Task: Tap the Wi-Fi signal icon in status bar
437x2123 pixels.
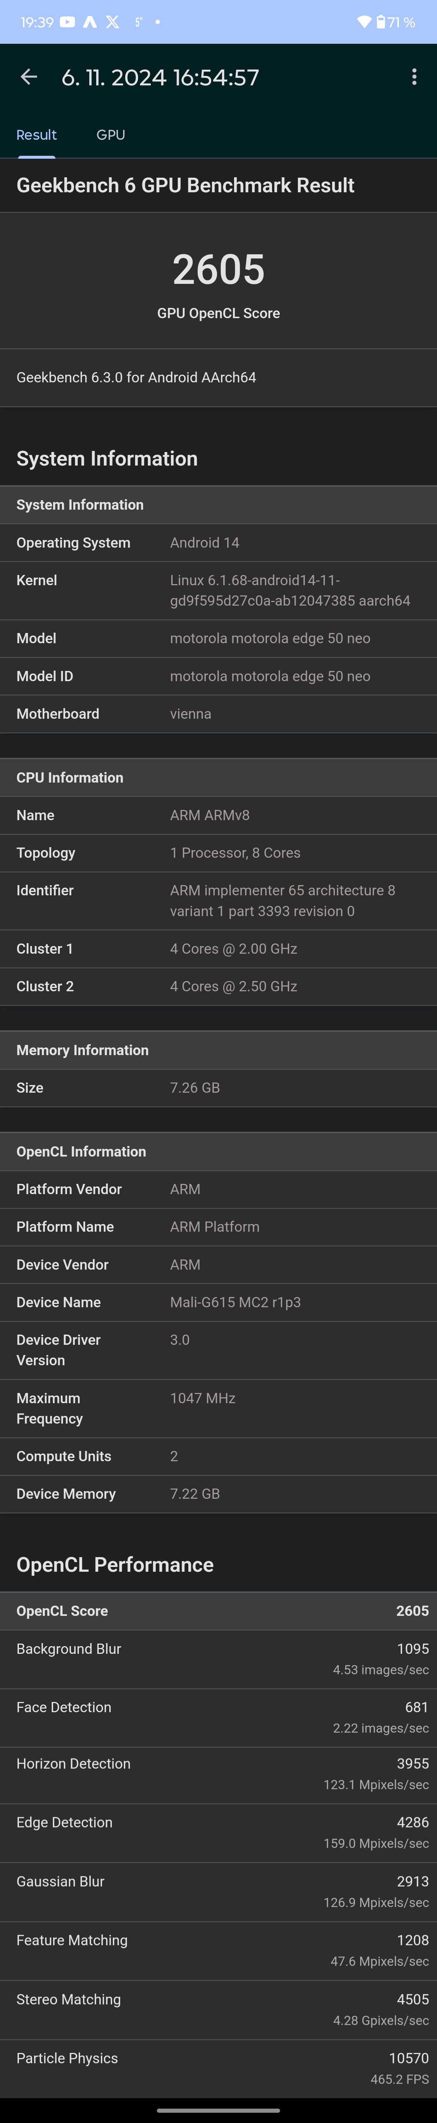Action: tap(364, 22)
